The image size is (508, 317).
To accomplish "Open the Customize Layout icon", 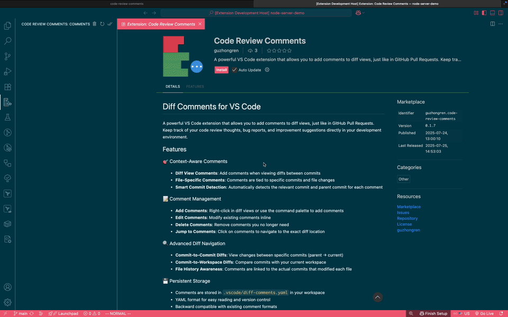I will [x=476, y=13].
